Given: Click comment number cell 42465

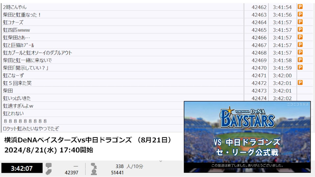Looking at the screenshot, I should [256, 30].
